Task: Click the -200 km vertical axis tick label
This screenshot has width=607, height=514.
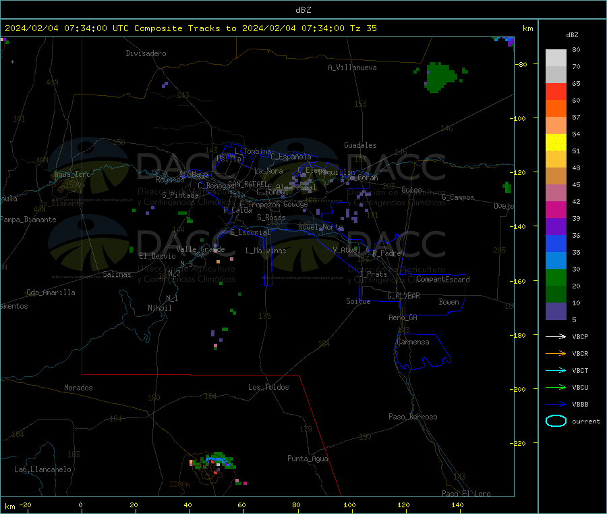Action: pyautogui.click(x=519, y=389)
